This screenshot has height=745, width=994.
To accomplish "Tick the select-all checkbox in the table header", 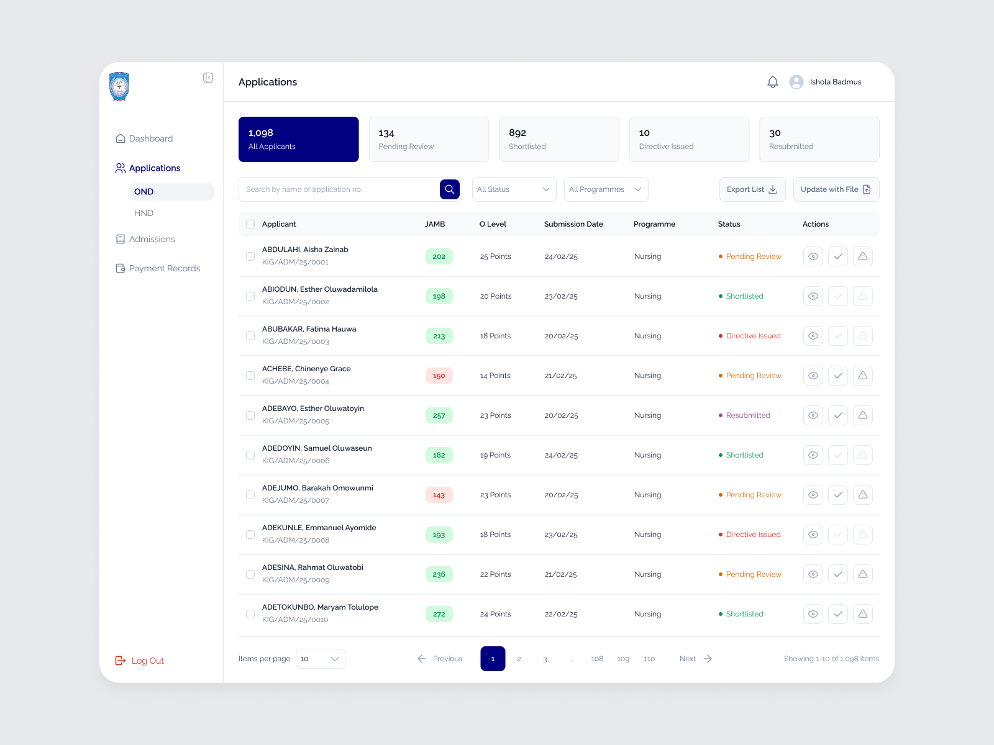I will [250, 224].
